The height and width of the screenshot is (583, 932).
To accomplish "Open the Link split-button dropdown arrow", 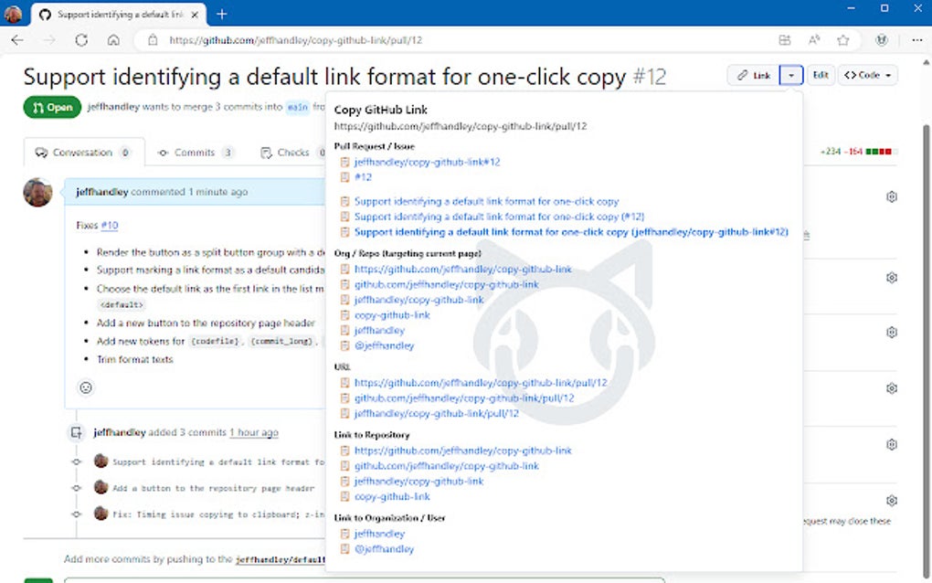I will (791, 75).
